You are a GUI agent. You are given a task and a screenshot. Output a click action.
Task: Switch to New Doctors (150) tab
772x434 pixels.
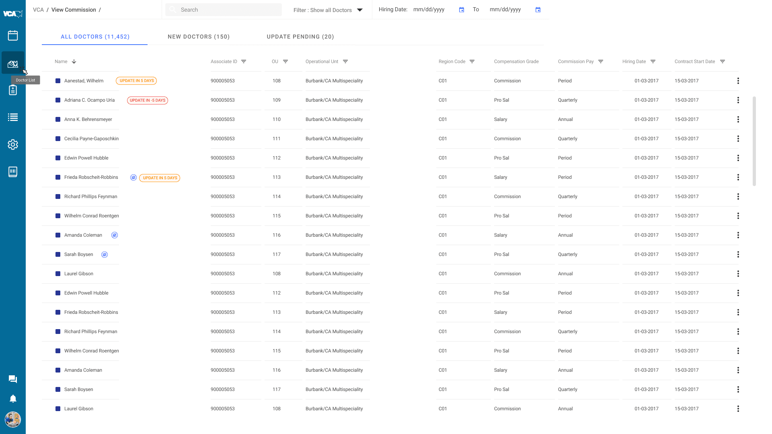199,37
